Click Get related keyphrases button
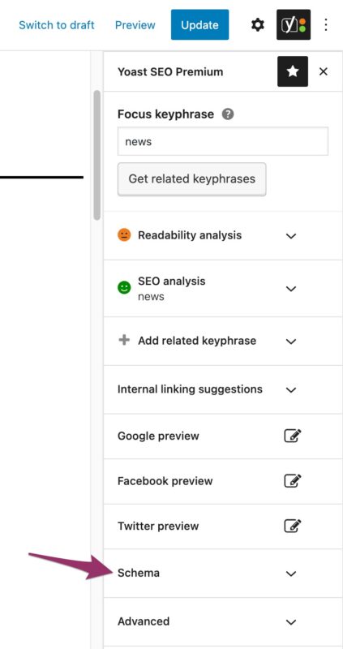This screenshot has width=343, height=649. [x=192, y=178]
